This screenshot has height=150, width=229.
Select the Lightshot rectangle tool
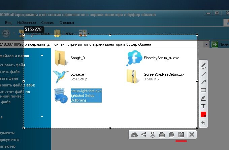coord(203,90)
